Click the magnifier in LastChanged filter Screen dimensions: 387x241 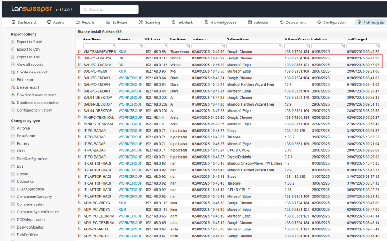(x=378, y=45)
